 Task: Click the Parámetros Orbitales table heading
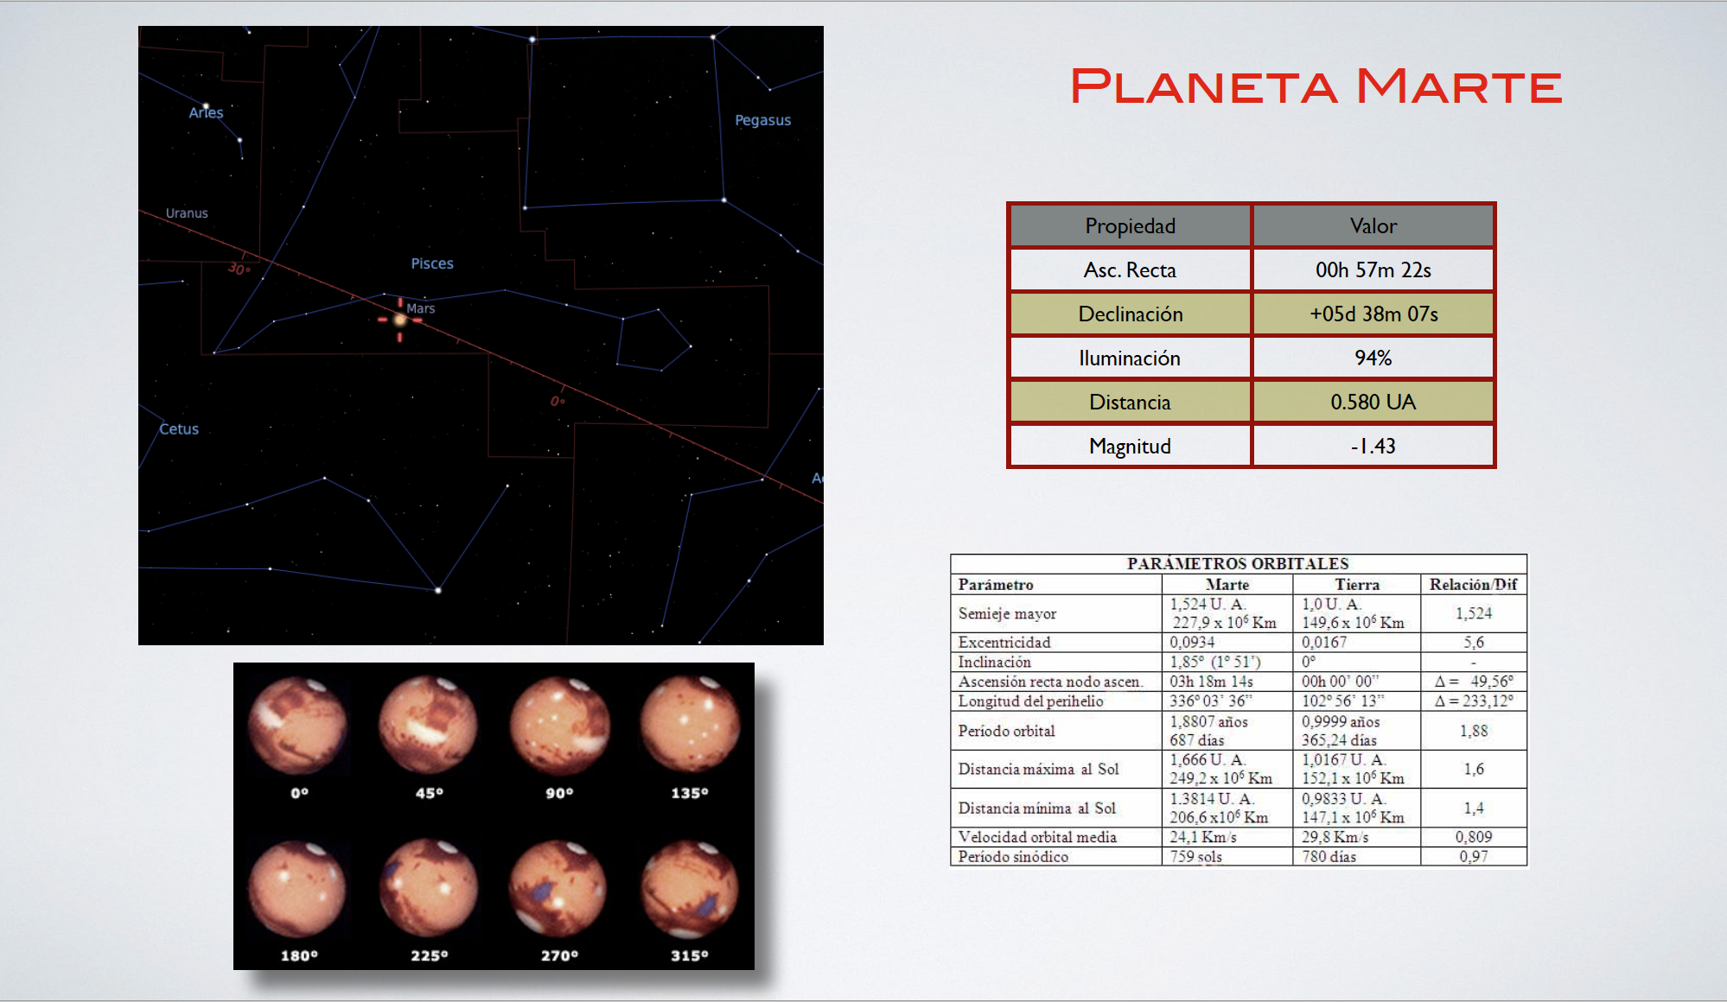coord(1237,564)
